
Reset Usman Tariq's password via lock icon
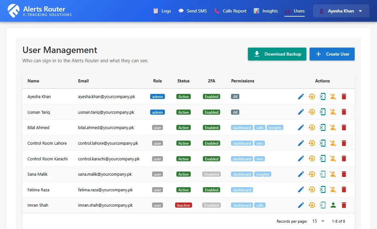tap(312, 112)
